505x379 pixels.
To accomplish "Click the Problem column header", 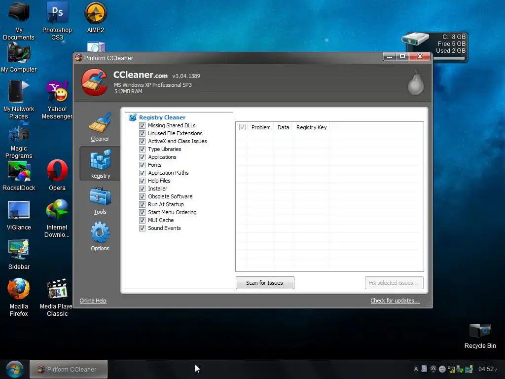I will pyautogui.click(x=261, y=127).
